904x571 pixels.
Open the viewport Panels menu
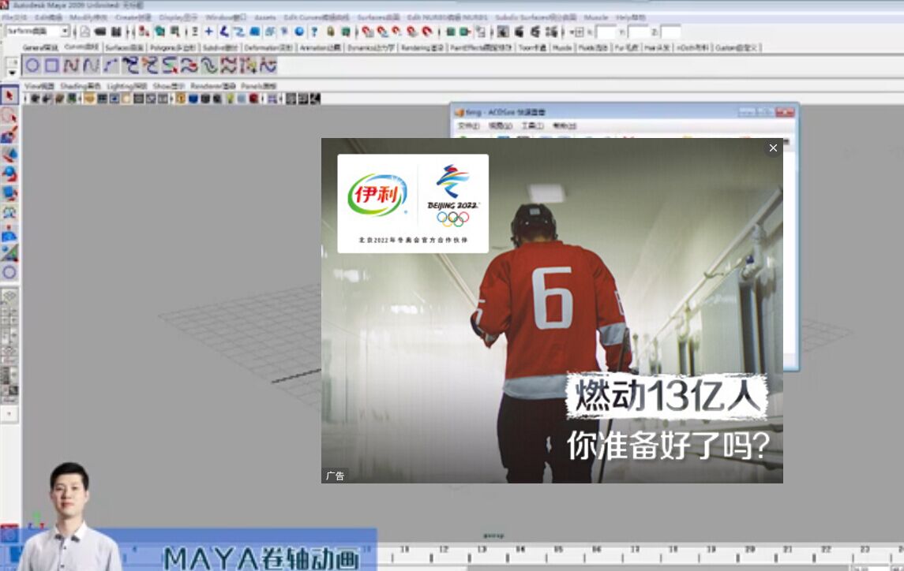coord(258,86)
